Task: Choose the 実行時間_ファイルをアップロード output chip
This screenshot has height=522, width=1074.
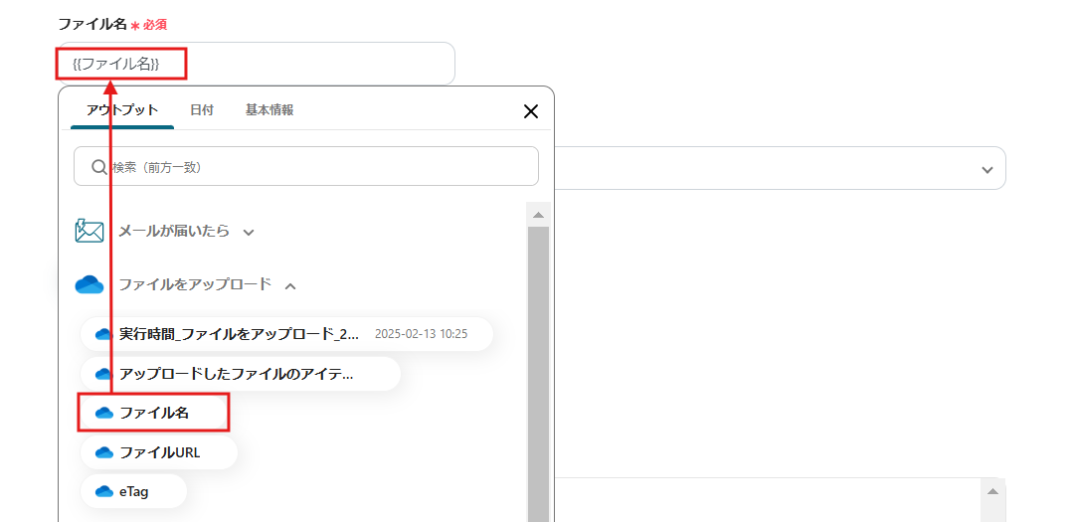Action: (287, 334)
